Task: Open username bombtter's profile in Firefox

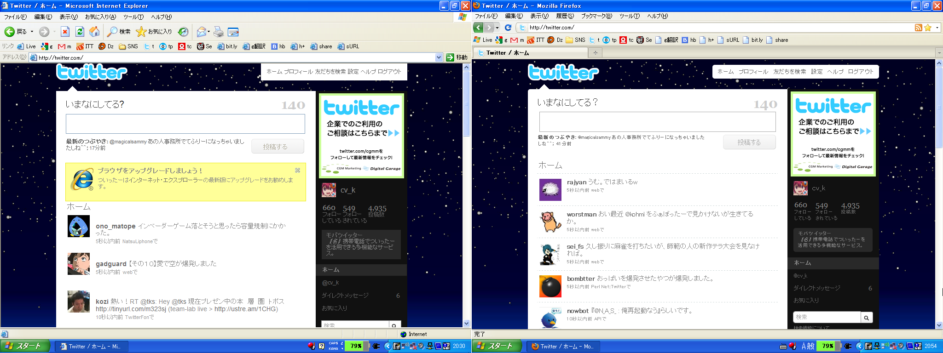Action: pyautogui.click(x=581, y=279)
